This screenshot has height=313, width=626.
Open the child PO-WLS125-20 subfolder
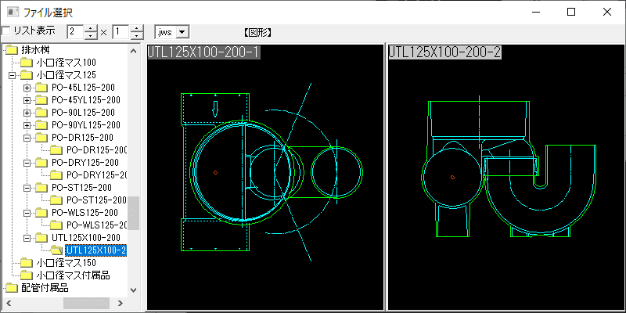tap(96, 225)
